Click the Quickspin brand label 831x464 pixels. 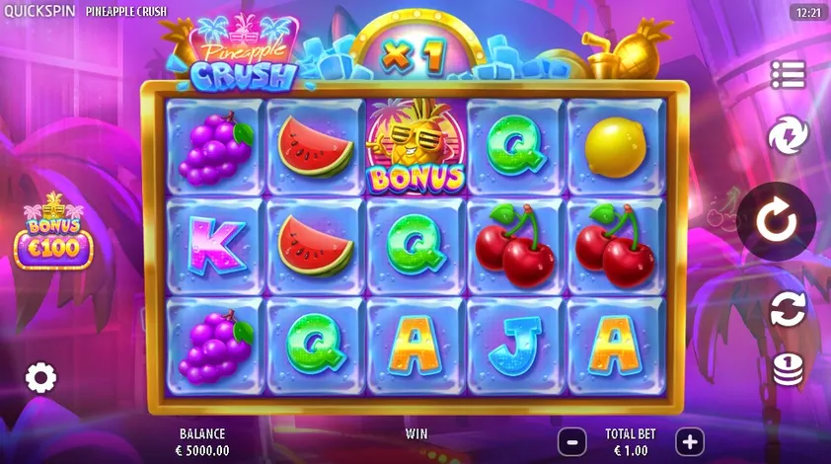point(39,11)
